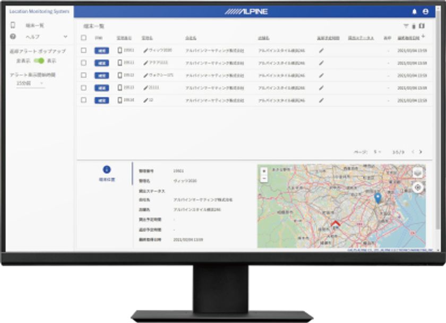The height and width of the screenshot is (323, 446).
Task: Click the blue status button in the first row
Action: click(101, 50)
